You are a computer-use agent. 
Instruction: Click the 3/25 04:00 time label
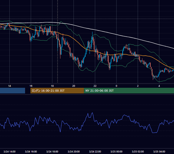pyautogui.click(x=159, y=151)
